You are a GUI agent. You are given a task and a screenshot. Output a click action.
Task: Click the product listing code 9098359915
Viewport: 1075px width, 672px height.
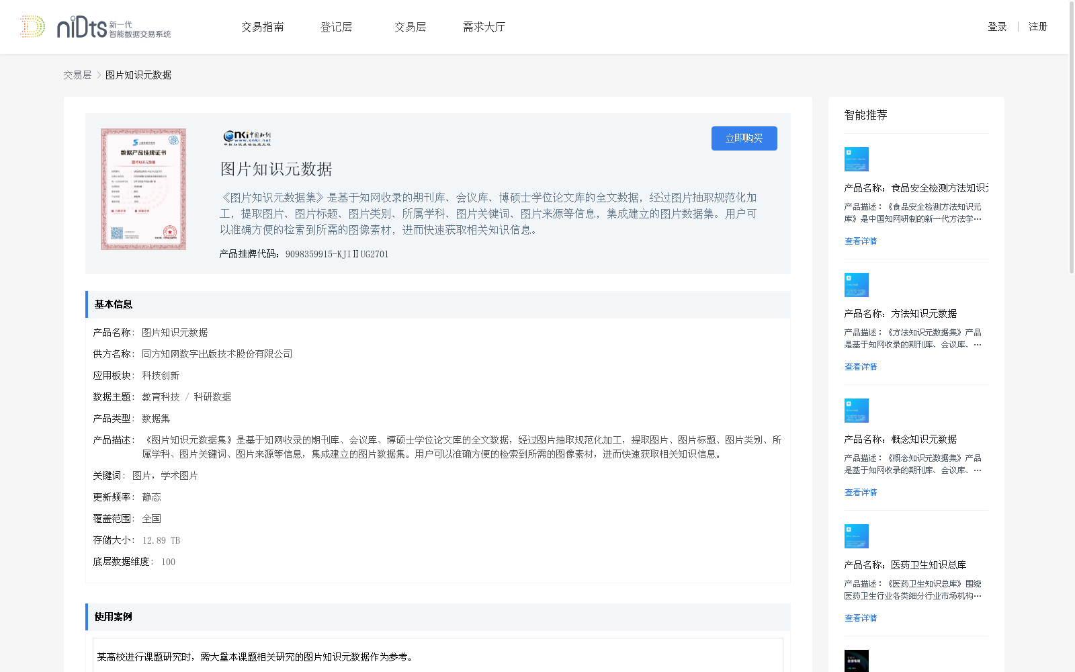[337, 254]
